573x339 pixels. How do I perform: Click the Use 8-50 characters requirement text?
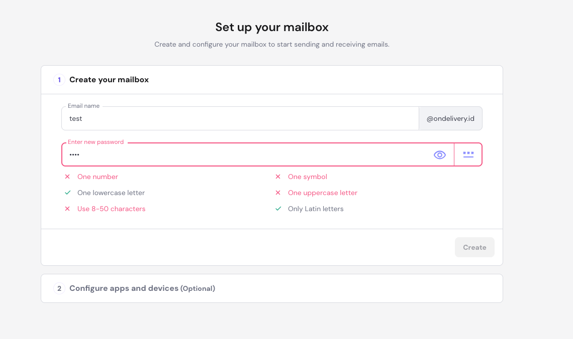[111, 209]
